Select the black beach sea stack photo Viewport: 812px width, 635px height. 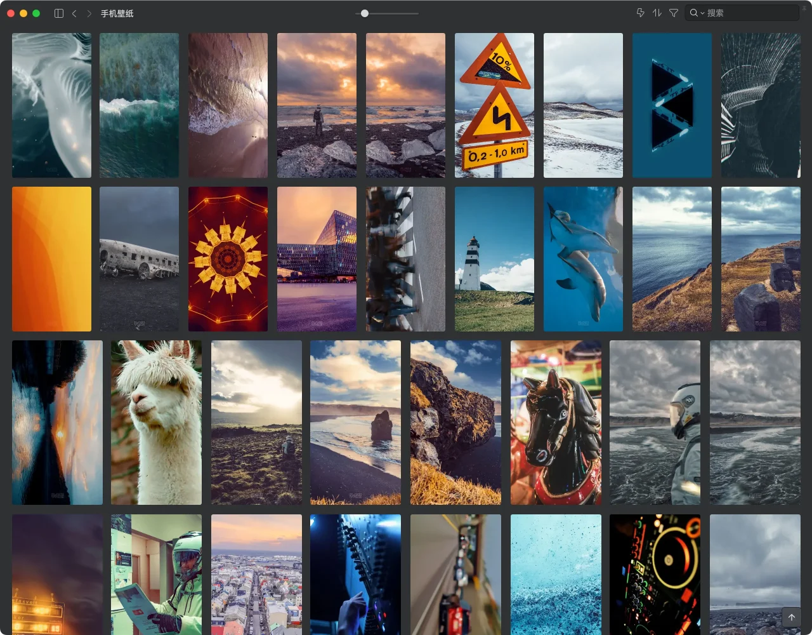[355, 422]
